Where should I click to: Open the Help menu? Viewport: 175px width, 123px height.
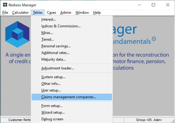pyautogui.click(x=97, y=12)
